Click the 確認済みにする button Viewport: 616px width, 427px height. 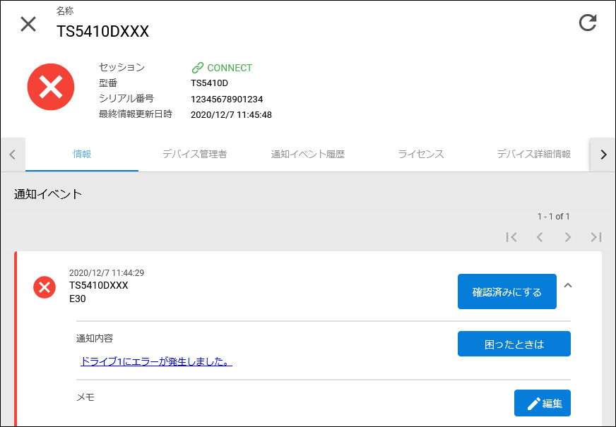pyautogui.click(x=507, y=291)
